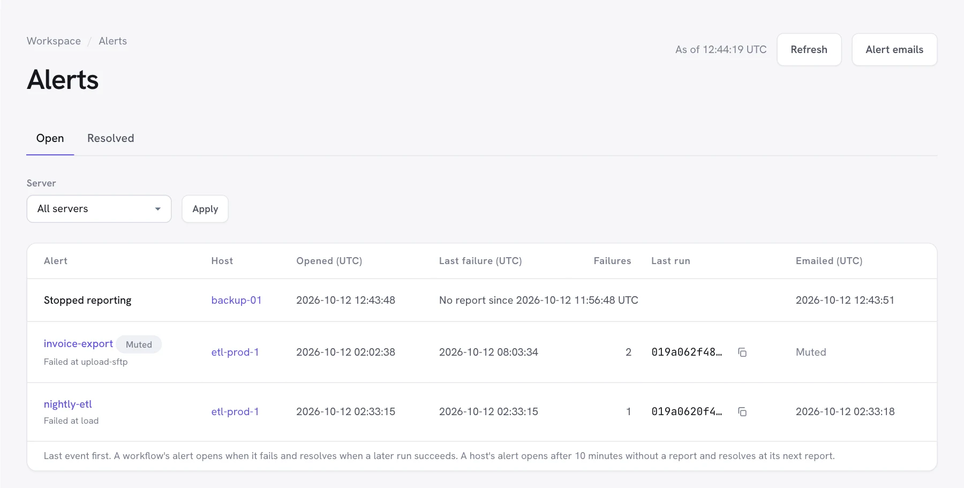Viewport: 964px width, 488px height.
Task: Click run ID 019a062f48 text
Action: tap(687, 352)
